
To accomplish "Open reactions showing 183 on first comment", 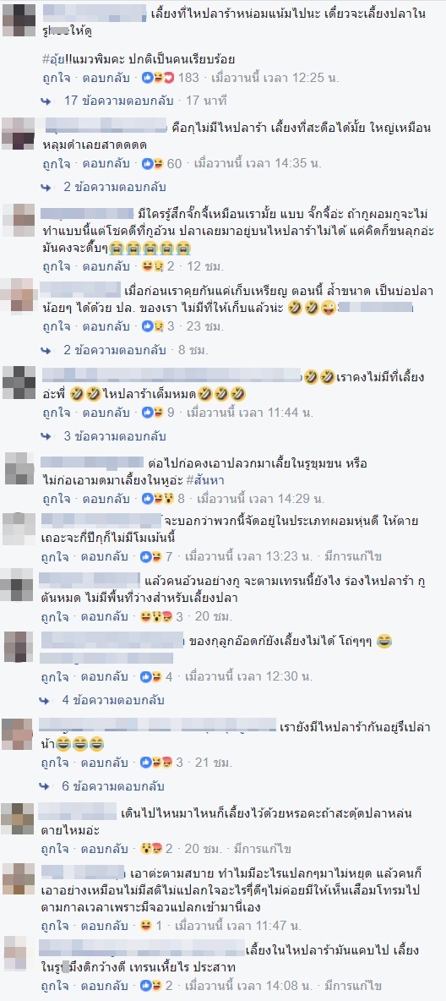I will pos(171,77).
